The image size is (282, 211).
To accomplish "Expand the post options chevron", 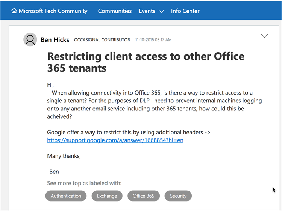I will (264, 36).
